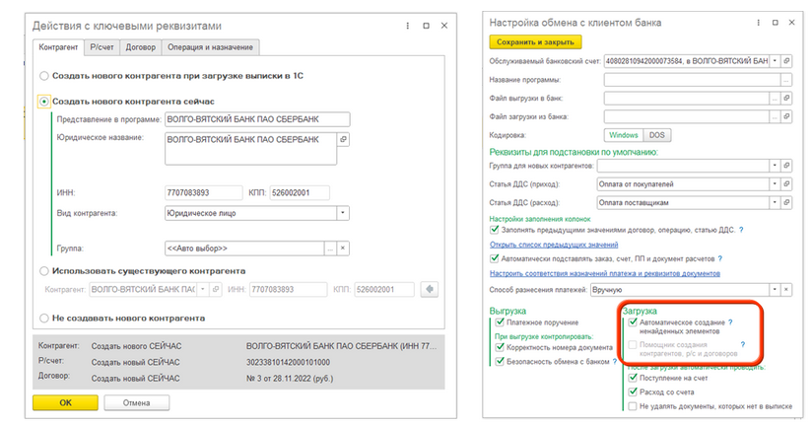Open Файл выгрузки в банк file icon

click(786, 98)
